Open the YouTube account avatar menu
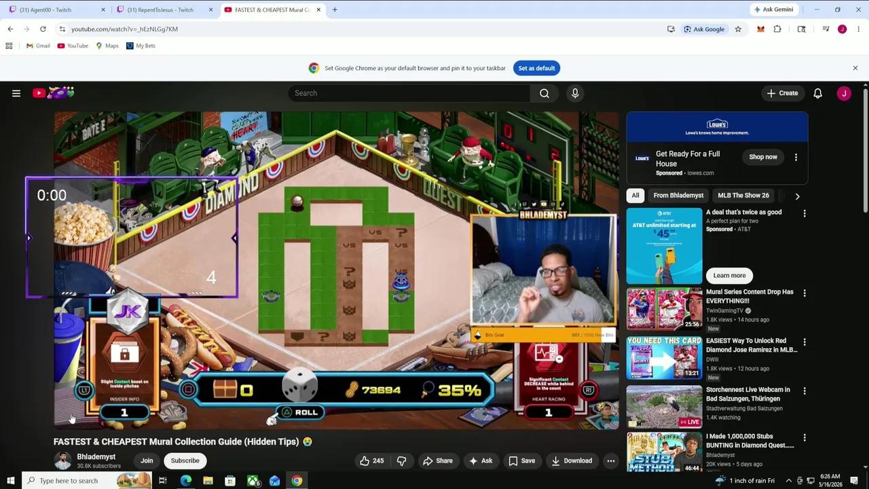Screen dimensions: 869x489 [x=844, y=93]
